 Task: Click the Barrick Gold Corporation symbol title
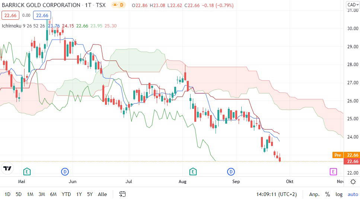point(41,5)
